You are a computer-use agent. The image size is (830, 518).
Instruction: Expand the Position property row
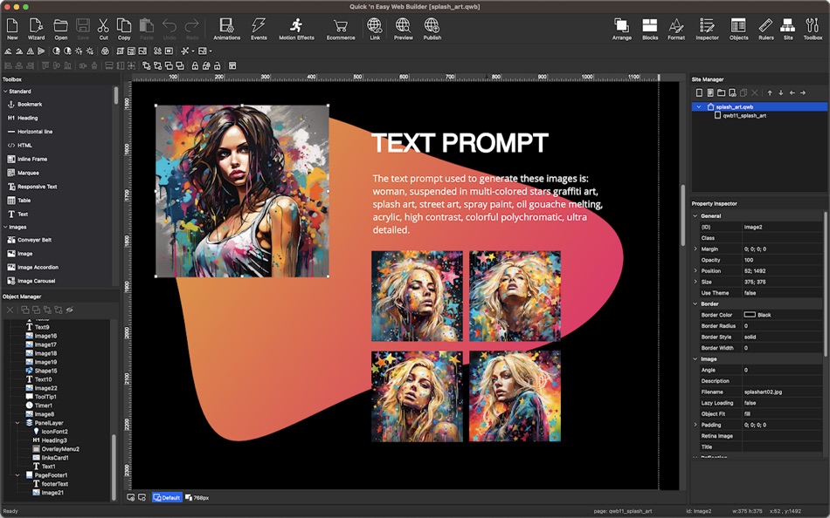[x=695, y=270]
